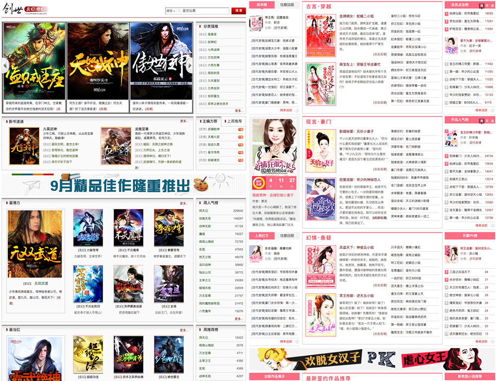Click 更多 in the 新书速递 section

(x=184, y=121)
